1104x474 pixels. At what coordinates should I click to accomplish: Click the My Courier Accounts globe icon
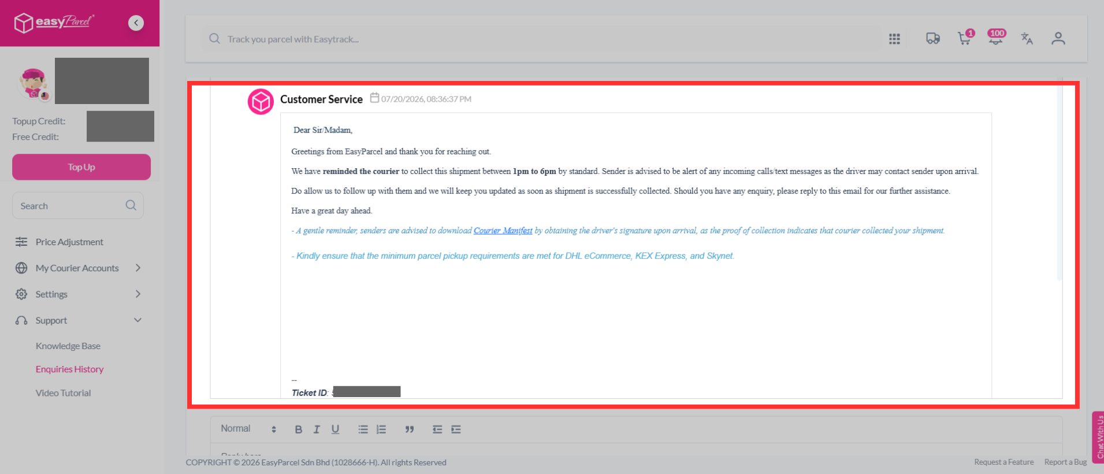click(21, 268)
